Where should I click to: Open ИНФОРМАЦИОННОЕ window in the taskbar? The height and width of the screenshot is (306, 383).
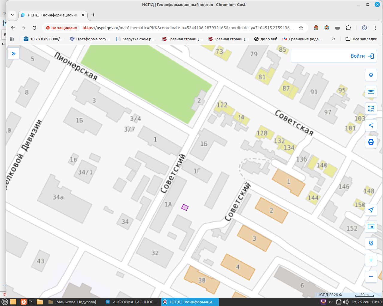coord(132,302)
